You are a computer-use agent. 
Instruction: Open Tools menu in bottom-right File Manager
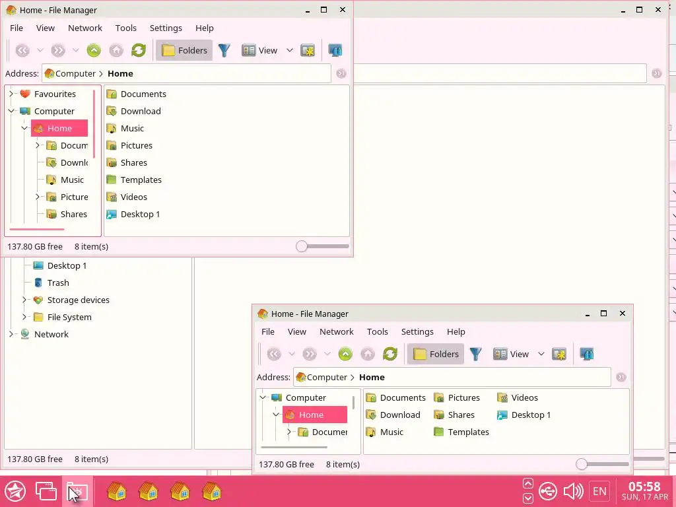pyautogui.click(x=377, y=331)
